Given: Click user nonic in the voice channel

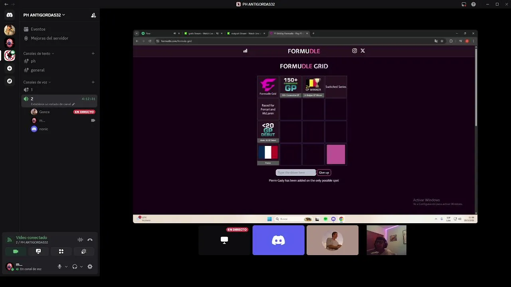Looking at the screenshot, I should tap(44, 129).
